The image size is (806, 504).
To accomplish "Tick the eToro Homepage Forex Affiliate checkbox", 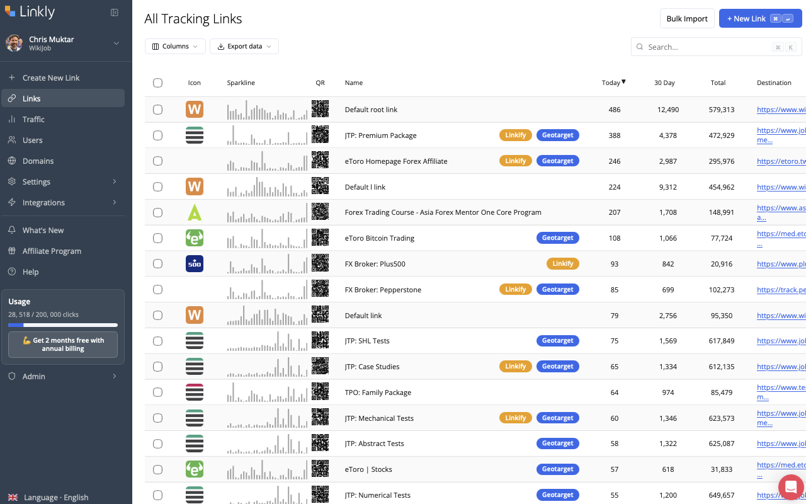I will 157,161.
